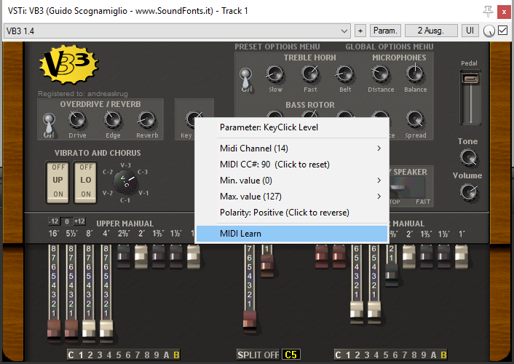Click the C5 split point display
The height and width of the screenshot is (364, 514).
[x=291, y=355]
